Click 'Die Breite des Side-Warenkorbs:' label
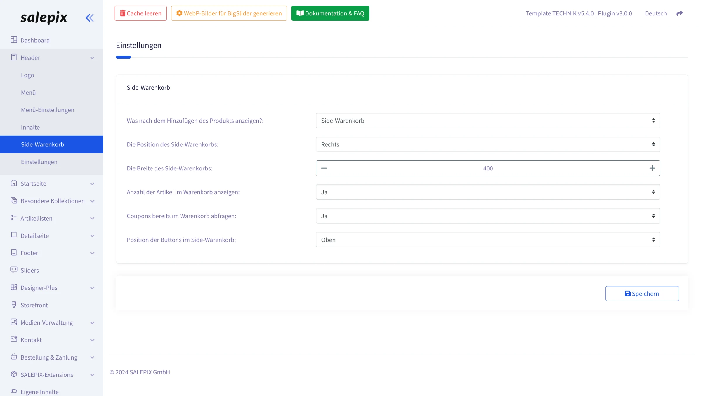The height and width of the screenshot is (396, 701). 169,168
